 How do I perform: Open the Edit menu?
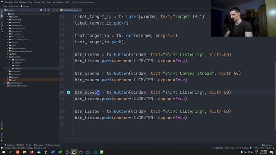(x=11, y=2)
